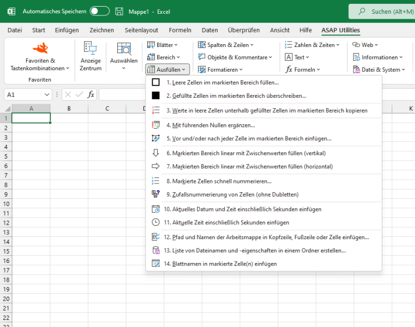Image resolution: width=415 pixels, height=327 pixels.
Task: Choose Pfad und Namen der Arbeitsmappe einfügen
Action: pos(263,237)
